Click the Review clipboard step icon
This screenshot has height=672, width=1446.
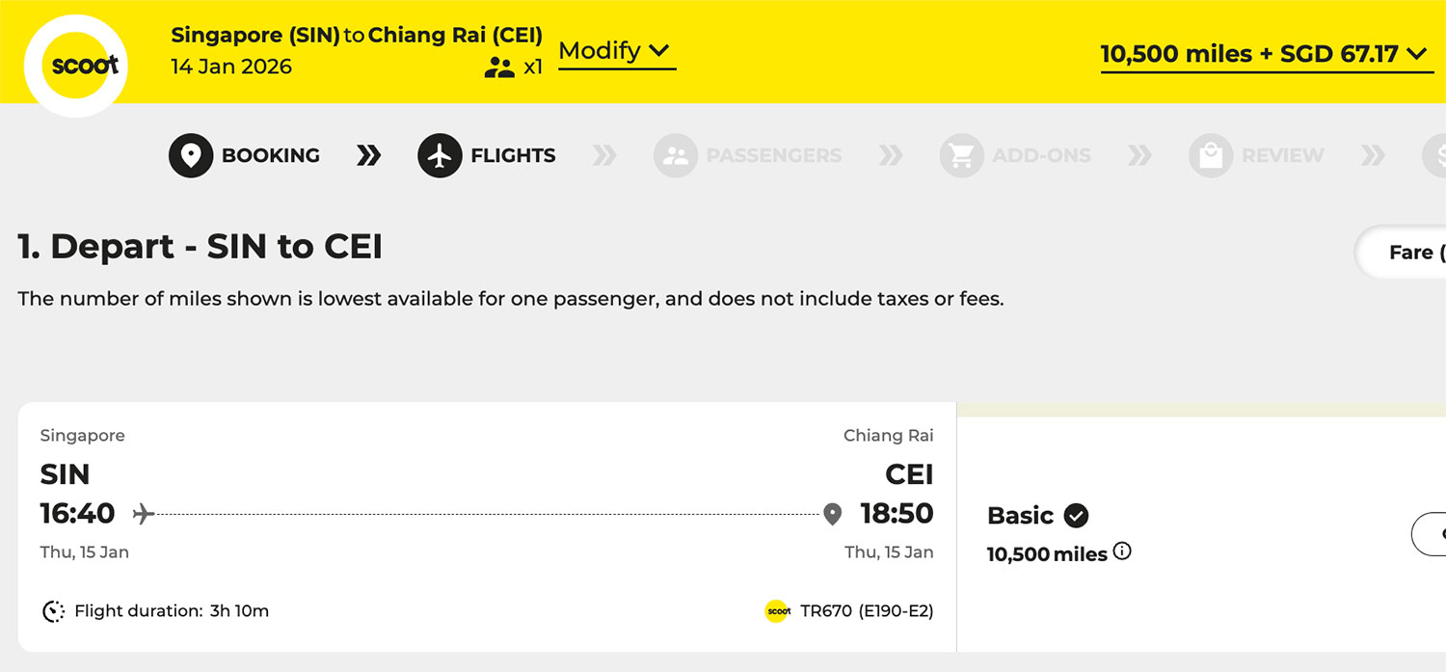pyautogui.click(x=1210, y=155)
